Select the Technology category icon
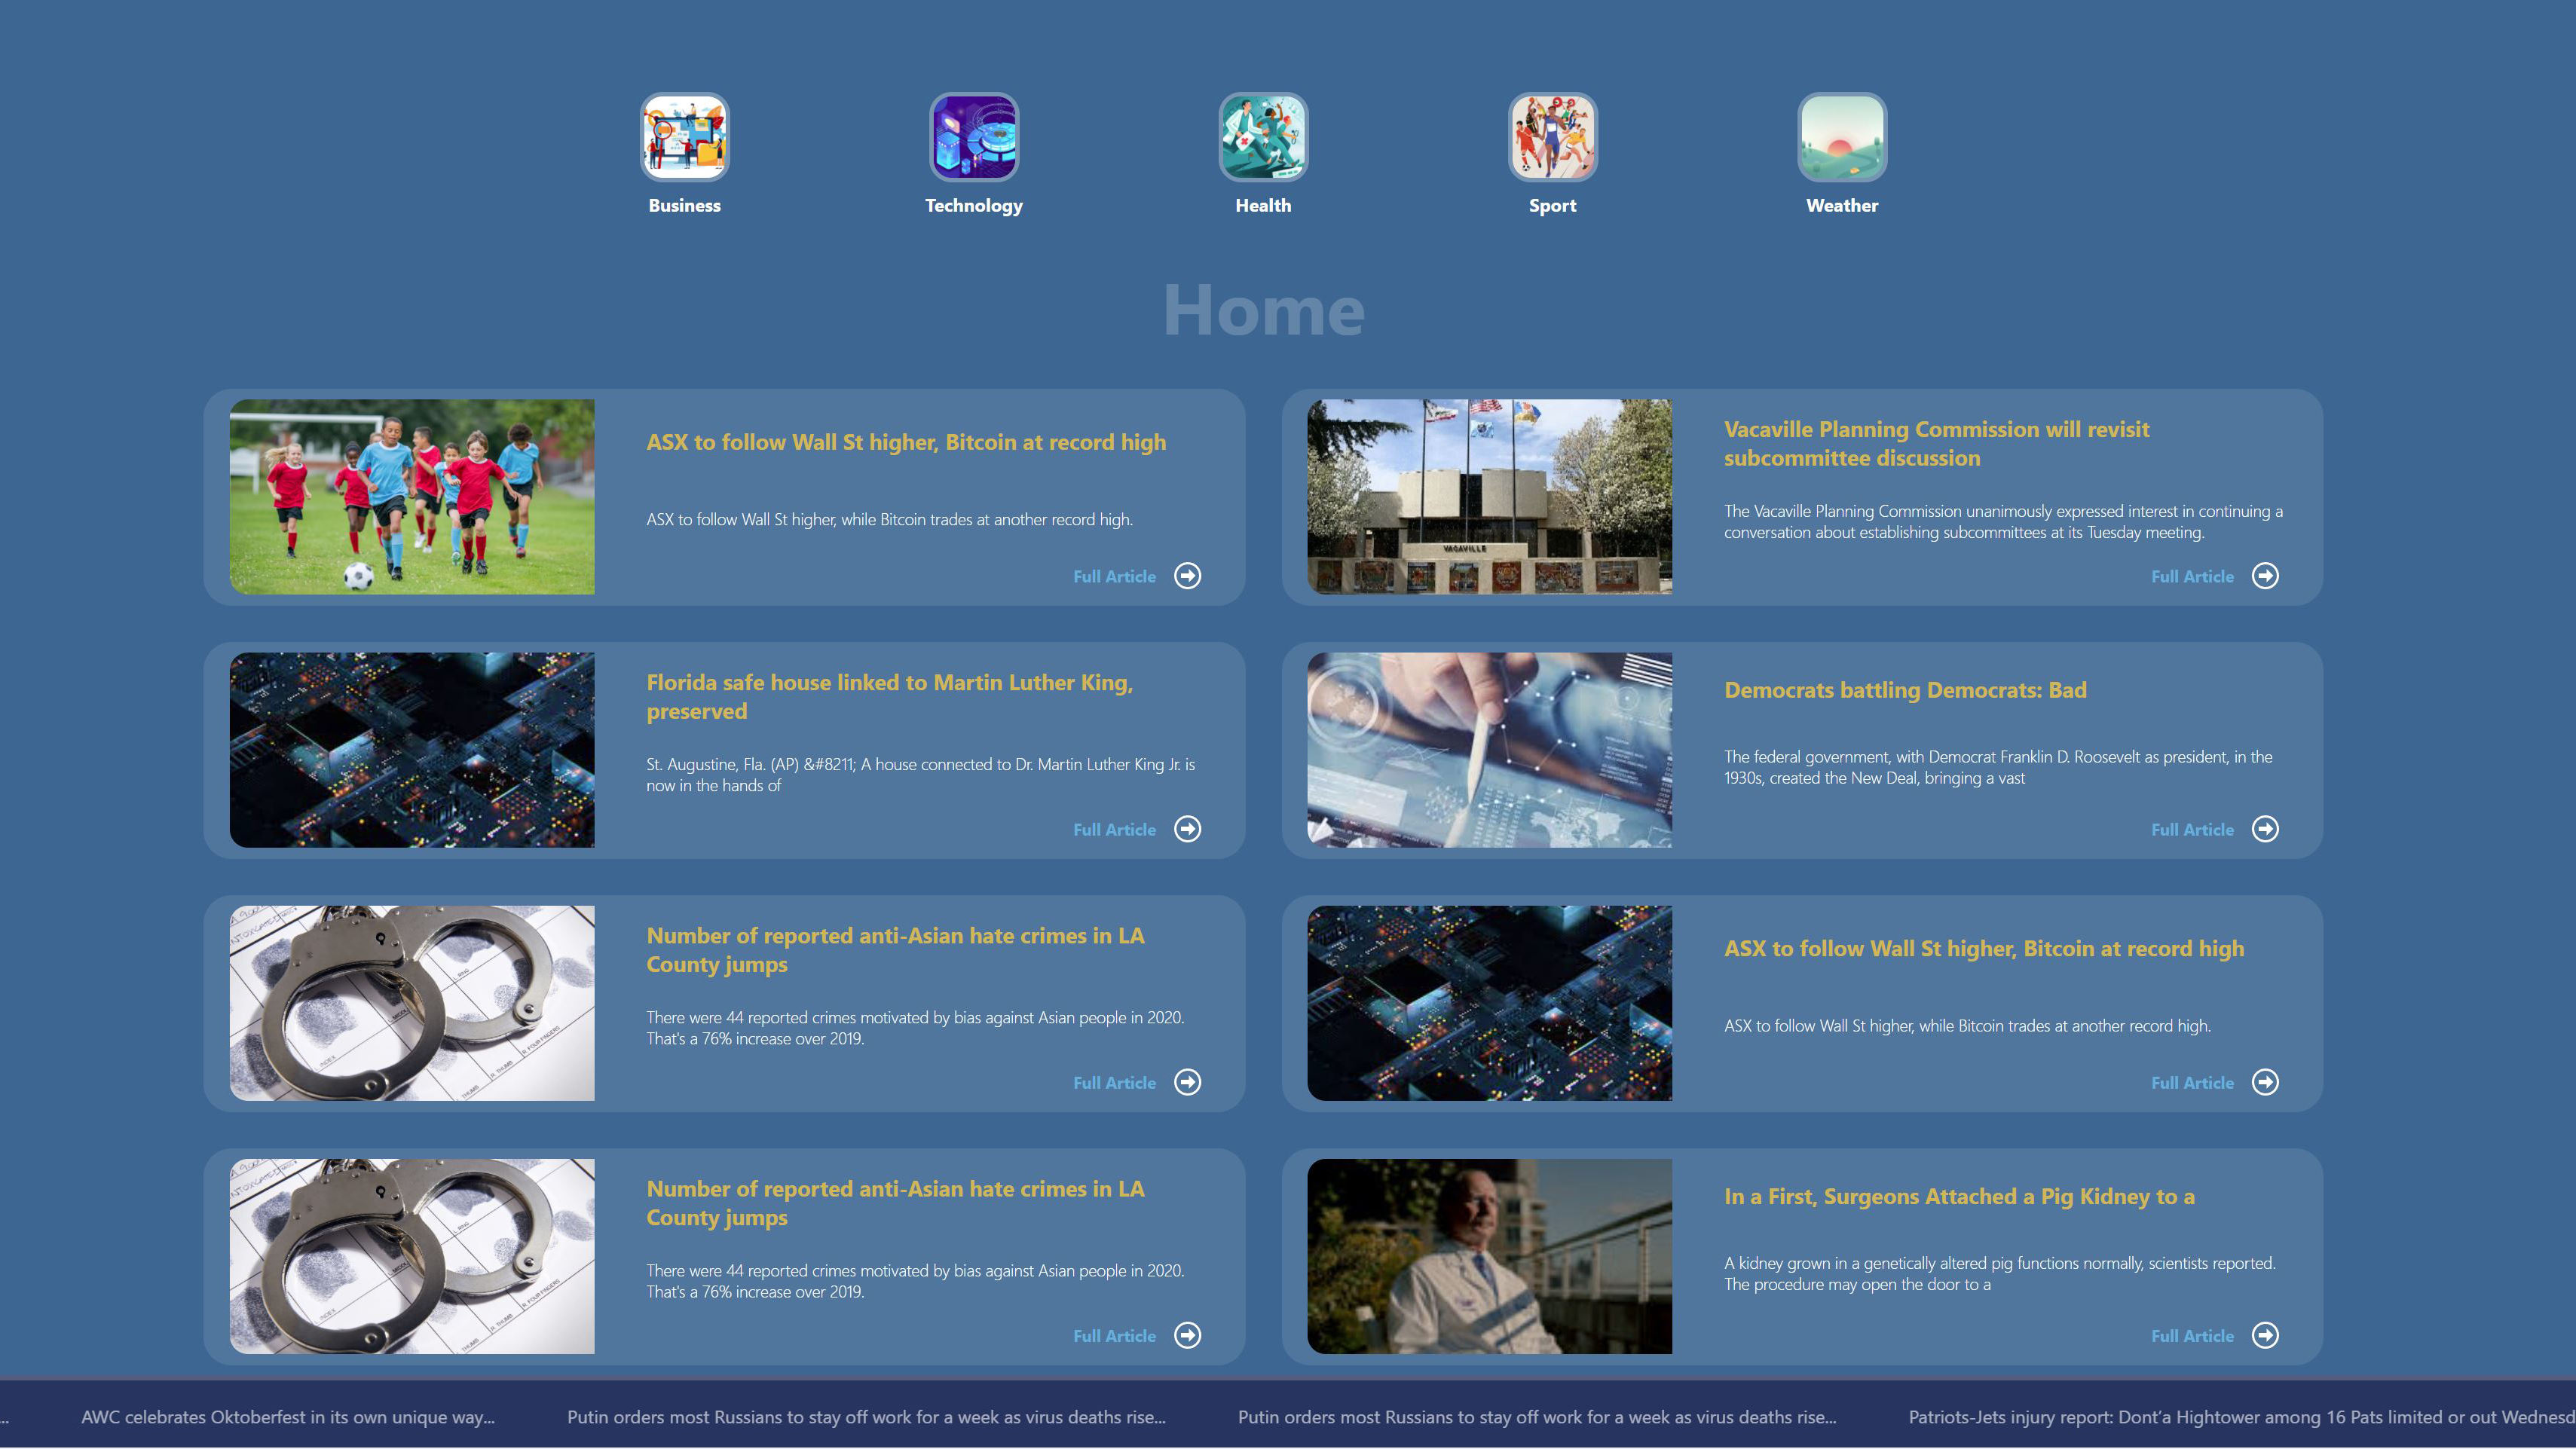 point(973,137)
